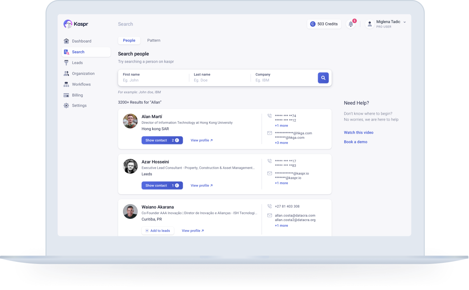Add Waiano Akarana to leads
The image size is (469, 290).
(158, 231)
